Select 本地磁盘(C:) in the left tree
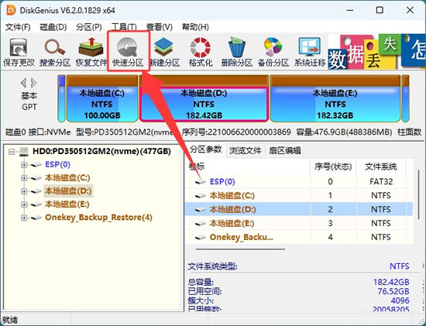This screenshot has height=326, width=426. coord(67,177)
